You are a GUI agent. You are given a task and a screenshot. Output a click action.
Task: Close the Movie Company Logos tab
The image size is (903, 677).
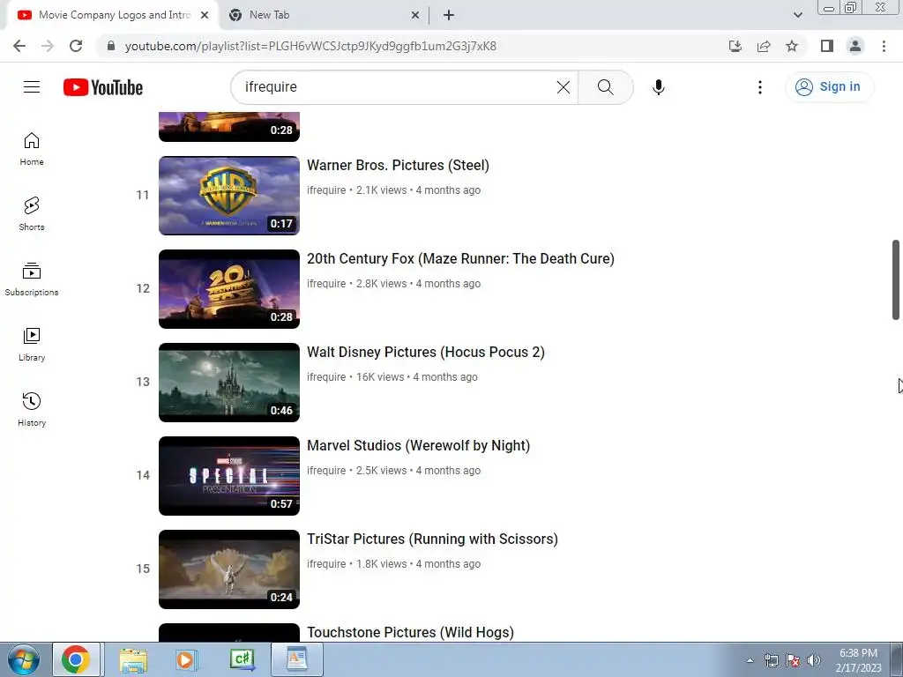click(205, 15)
